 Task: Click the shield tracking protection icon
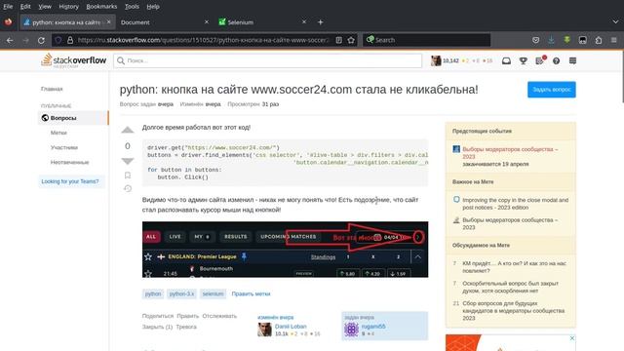click(x=58, y=40)
